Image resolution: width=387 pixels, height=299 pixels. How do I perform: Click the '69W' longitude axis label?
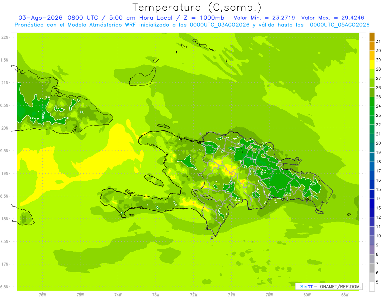click(x=307, y=295)
